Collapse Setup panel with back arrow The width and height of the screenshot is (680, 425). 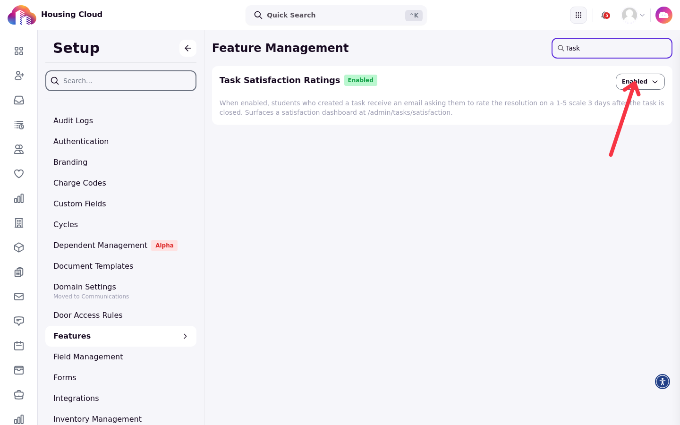(x=188, y=48)
